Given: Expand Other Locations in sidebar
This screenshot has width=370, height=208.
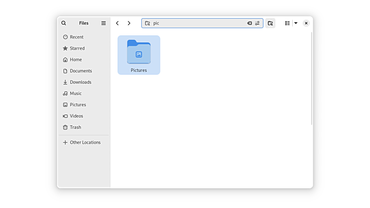Looking at the screenshot, I should [85, 143].
